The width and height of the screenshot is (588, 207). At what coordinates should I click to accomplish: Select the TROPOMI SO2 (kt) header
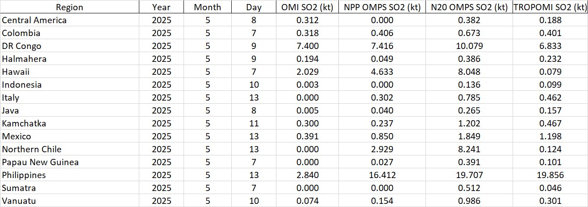(549, 7)
